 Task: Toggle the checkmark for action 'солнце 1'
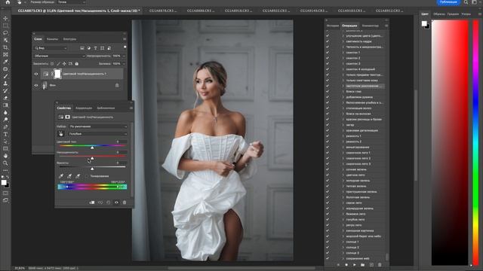point(328,242)
